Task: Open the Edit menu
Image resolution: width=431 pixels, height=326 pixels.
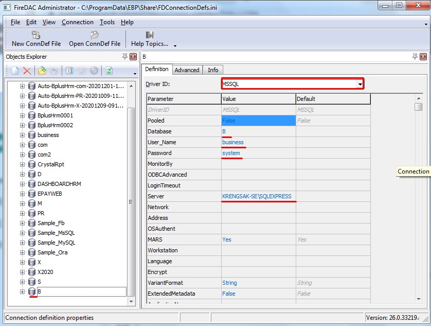Action: pyautogui.click(x=31, y=22)
